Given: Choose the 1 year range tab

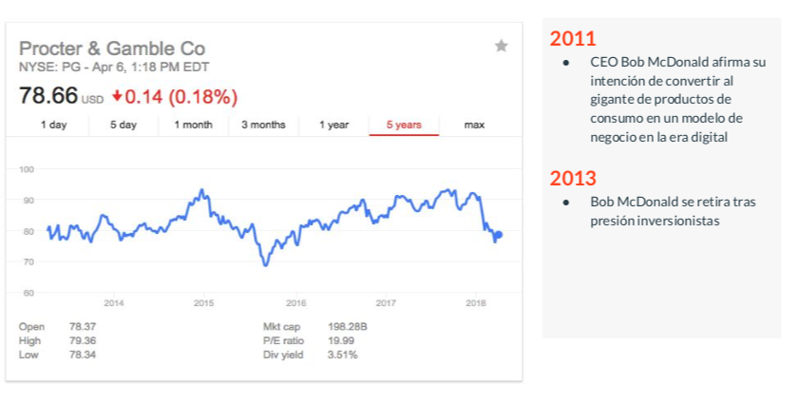Looking at the screenshot, I should click(x=333, y=125).
